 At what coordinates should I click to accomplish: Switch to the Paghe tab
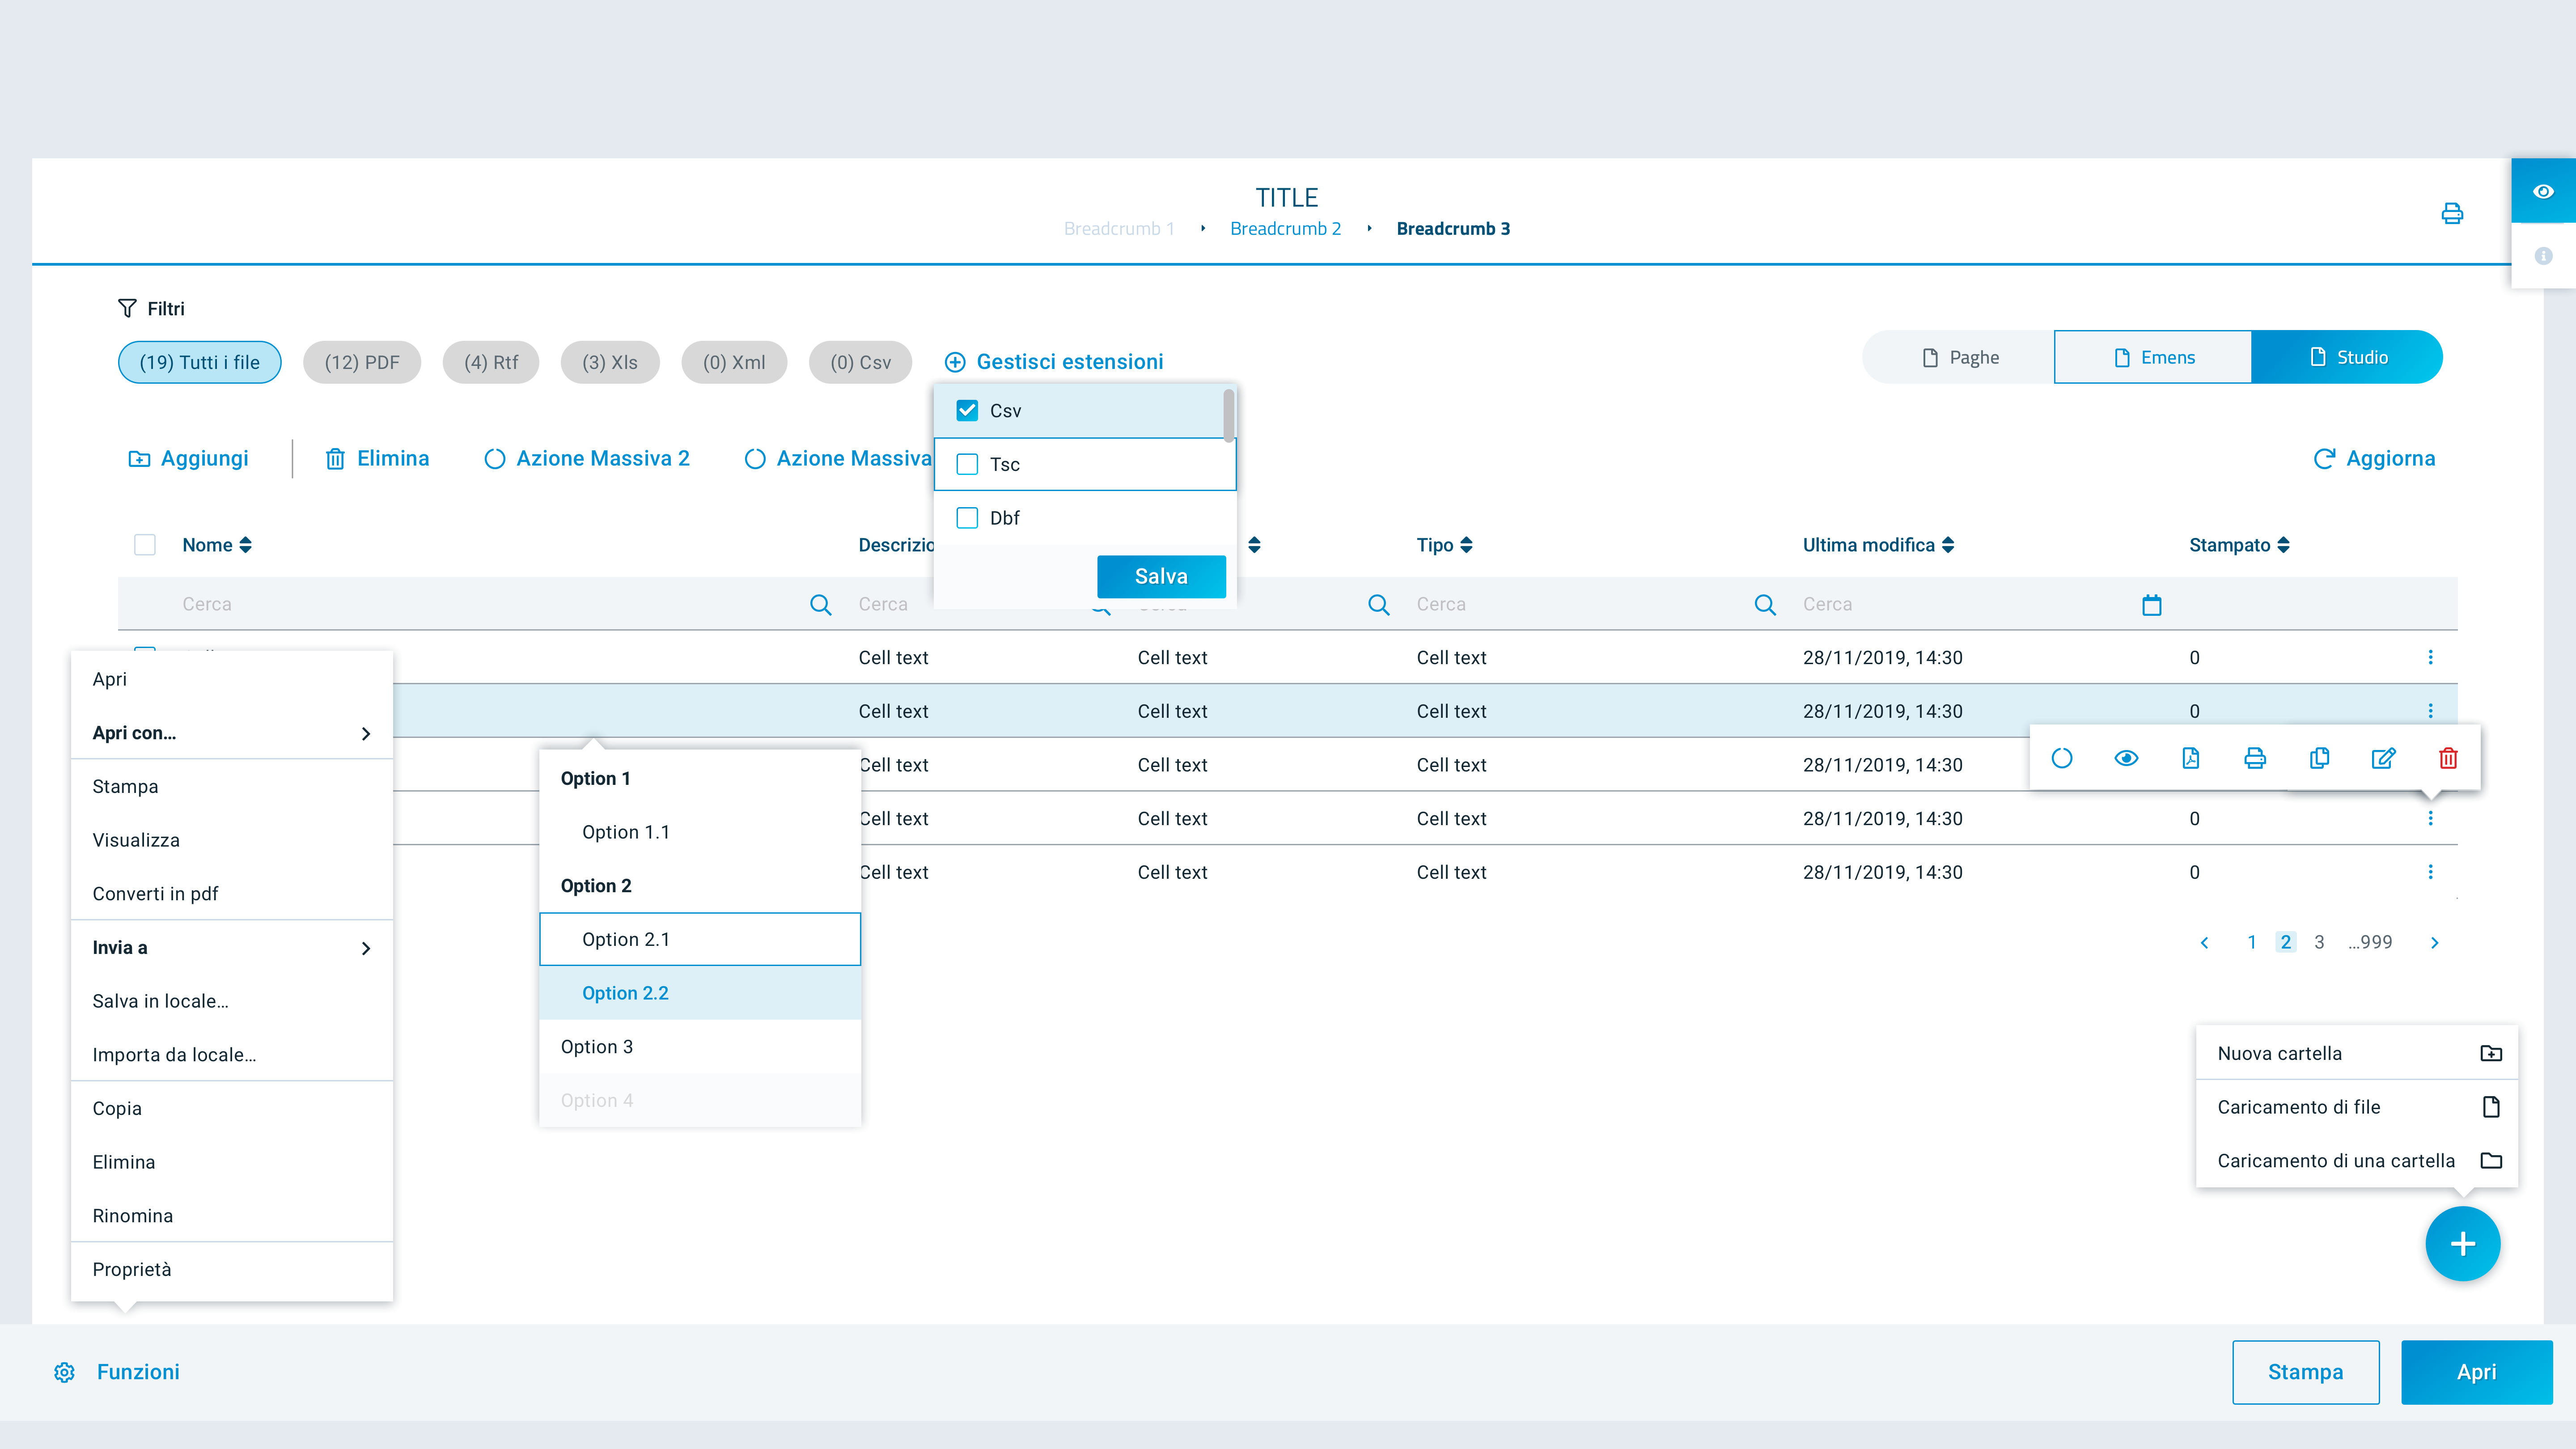1959,357
